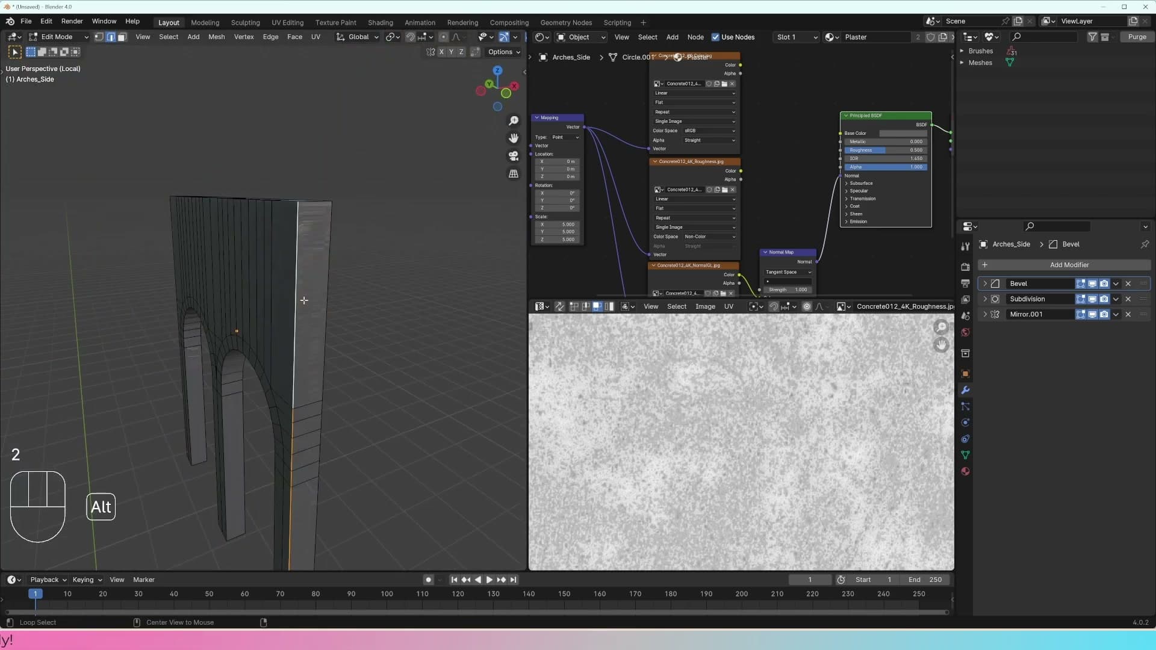Click the current frame field showing 1
1156x650 pixels.
click(x=810, y=580)
